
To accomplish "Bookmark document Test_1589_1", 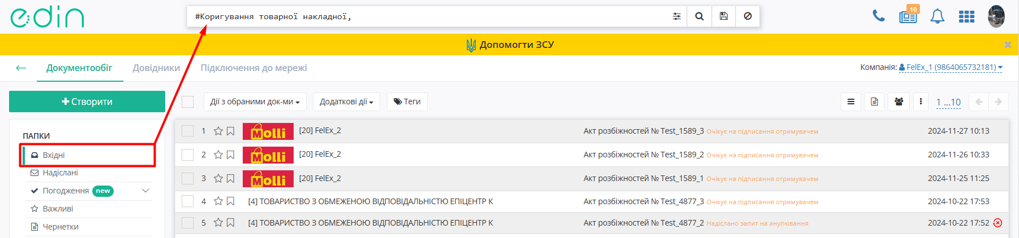I will tap(230, 178).
